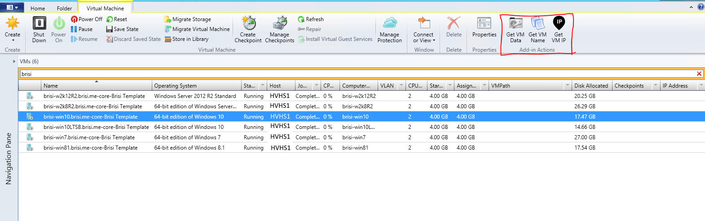The height and width of the screenshot is (221, 705).
Task: Open Migrate Storage
Action: pos(188,19)
